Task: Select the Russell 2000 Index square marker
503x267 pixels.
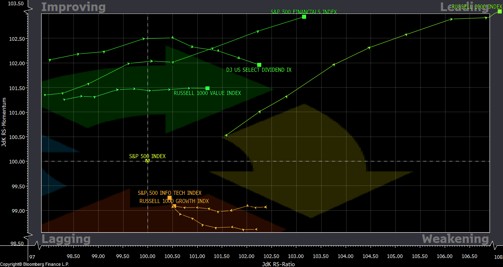Action: (x=500, y=11)
